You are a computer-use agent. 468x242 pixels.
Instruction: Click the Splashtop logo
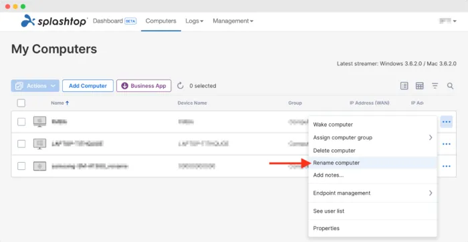click(53, 21)
